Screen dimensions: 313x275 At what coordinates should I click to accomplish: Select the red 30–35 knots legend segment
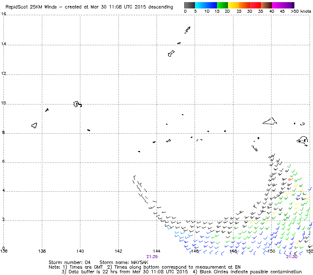pyautogui.click(x=255, y=5)
